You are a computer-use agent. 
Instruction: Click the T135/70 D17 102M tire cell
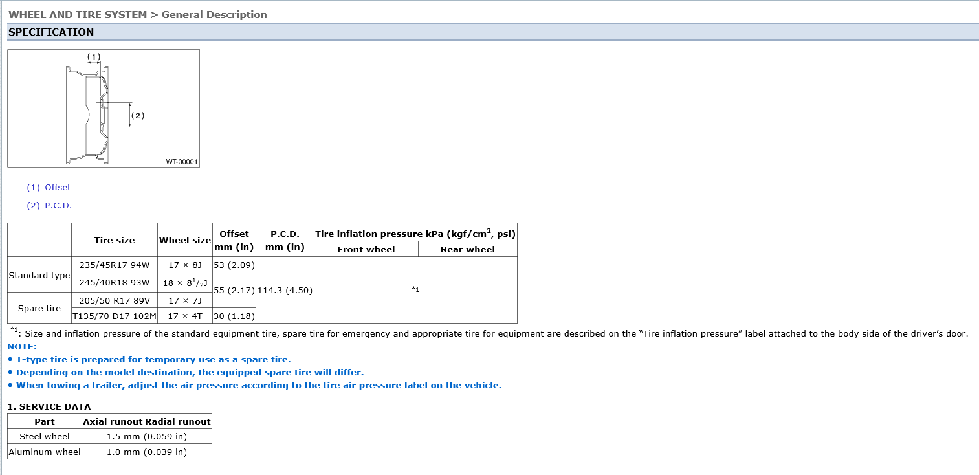coord(115,316)
